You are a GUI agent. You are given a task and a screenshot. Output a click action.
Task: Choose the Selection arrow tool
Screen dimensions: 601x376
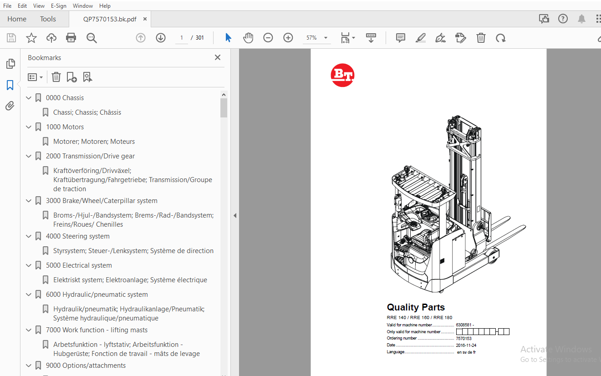click(228, 38)
